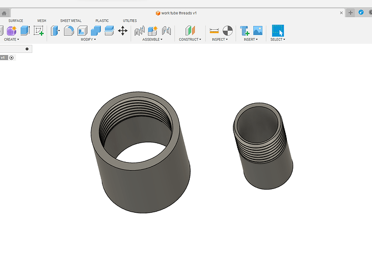Select the As-built Joint tool
Screen dimensions: 372x269
166,31
